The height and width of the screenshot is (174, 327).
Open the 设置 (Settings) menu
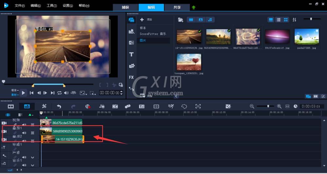[x=68, y=6]
